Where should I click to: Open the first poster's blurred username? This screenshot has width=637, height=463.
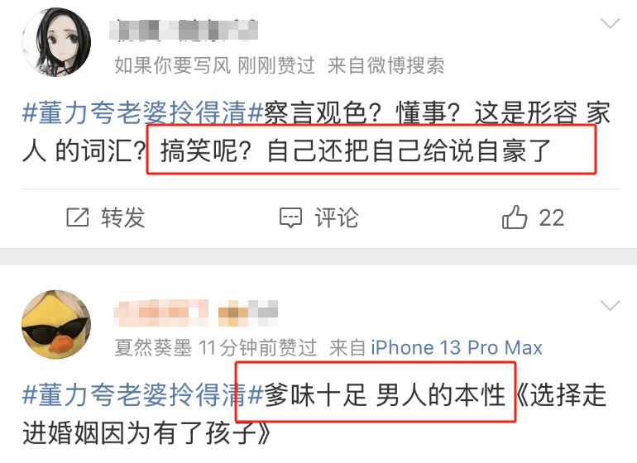coord(184,30)
